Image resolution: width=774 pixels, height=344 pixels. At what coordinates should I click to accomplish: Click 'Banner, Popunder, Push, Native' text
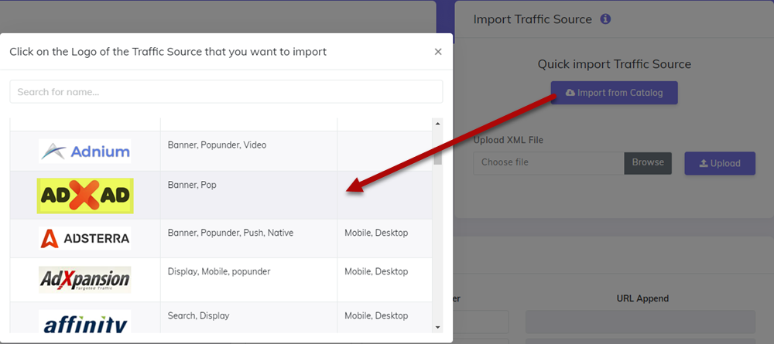pos(231,233)
